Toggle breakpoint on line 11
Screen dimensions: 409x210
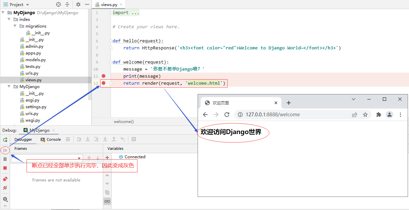[x=104, y=76]
